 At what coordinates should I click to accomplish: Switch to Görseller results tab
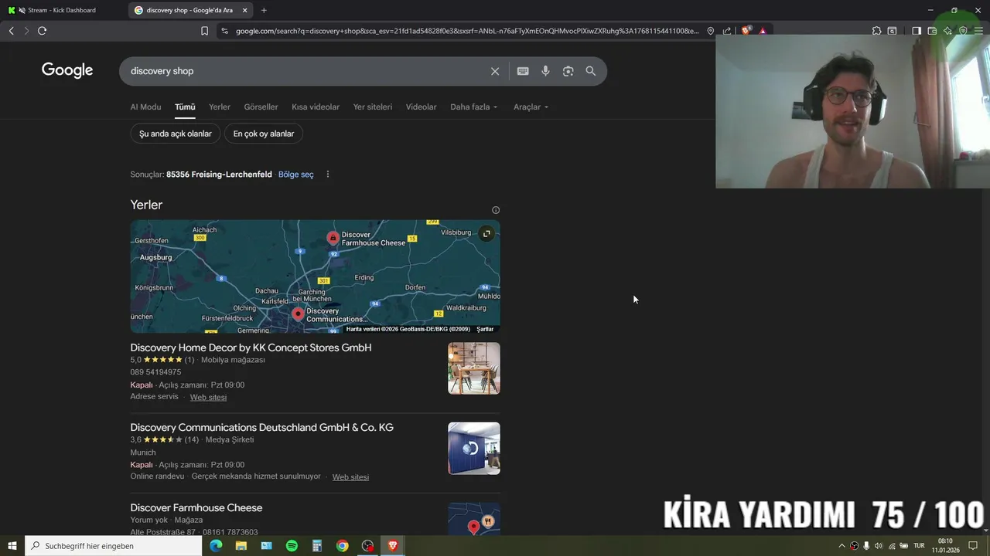point(261,107)
